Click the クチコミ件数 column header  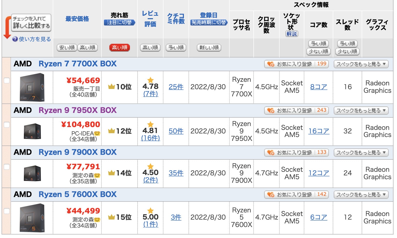[x=176, y=19]
